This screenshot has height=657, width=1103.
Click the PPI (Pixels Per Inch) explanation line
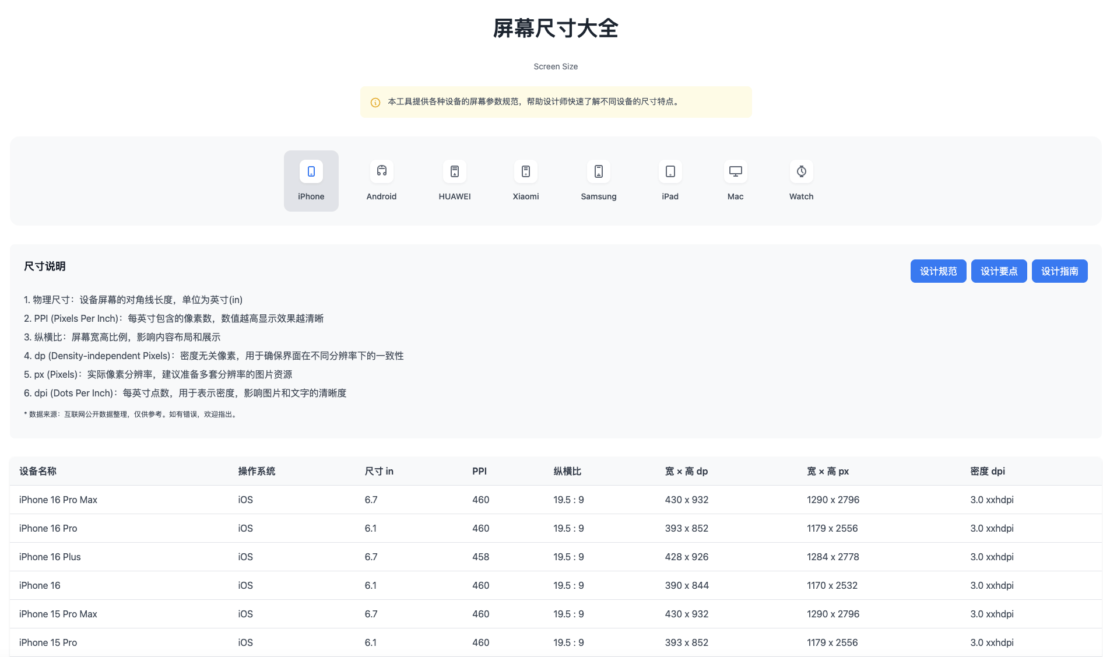pos(174,318)
